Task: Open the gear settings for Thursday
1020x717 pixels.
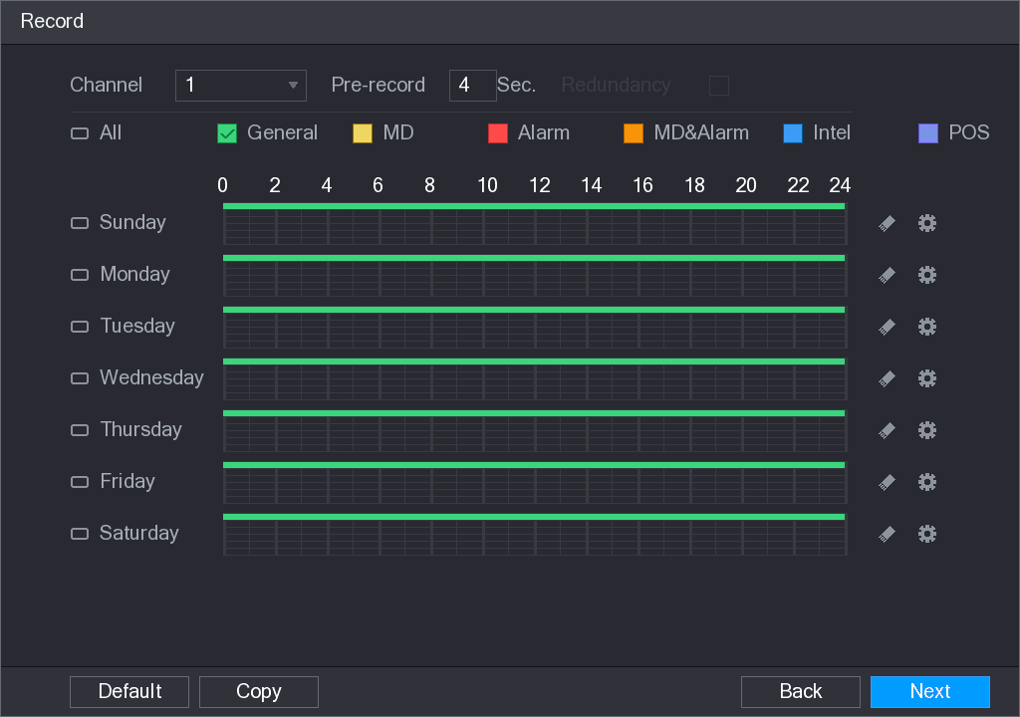Action: pos(927,430)
